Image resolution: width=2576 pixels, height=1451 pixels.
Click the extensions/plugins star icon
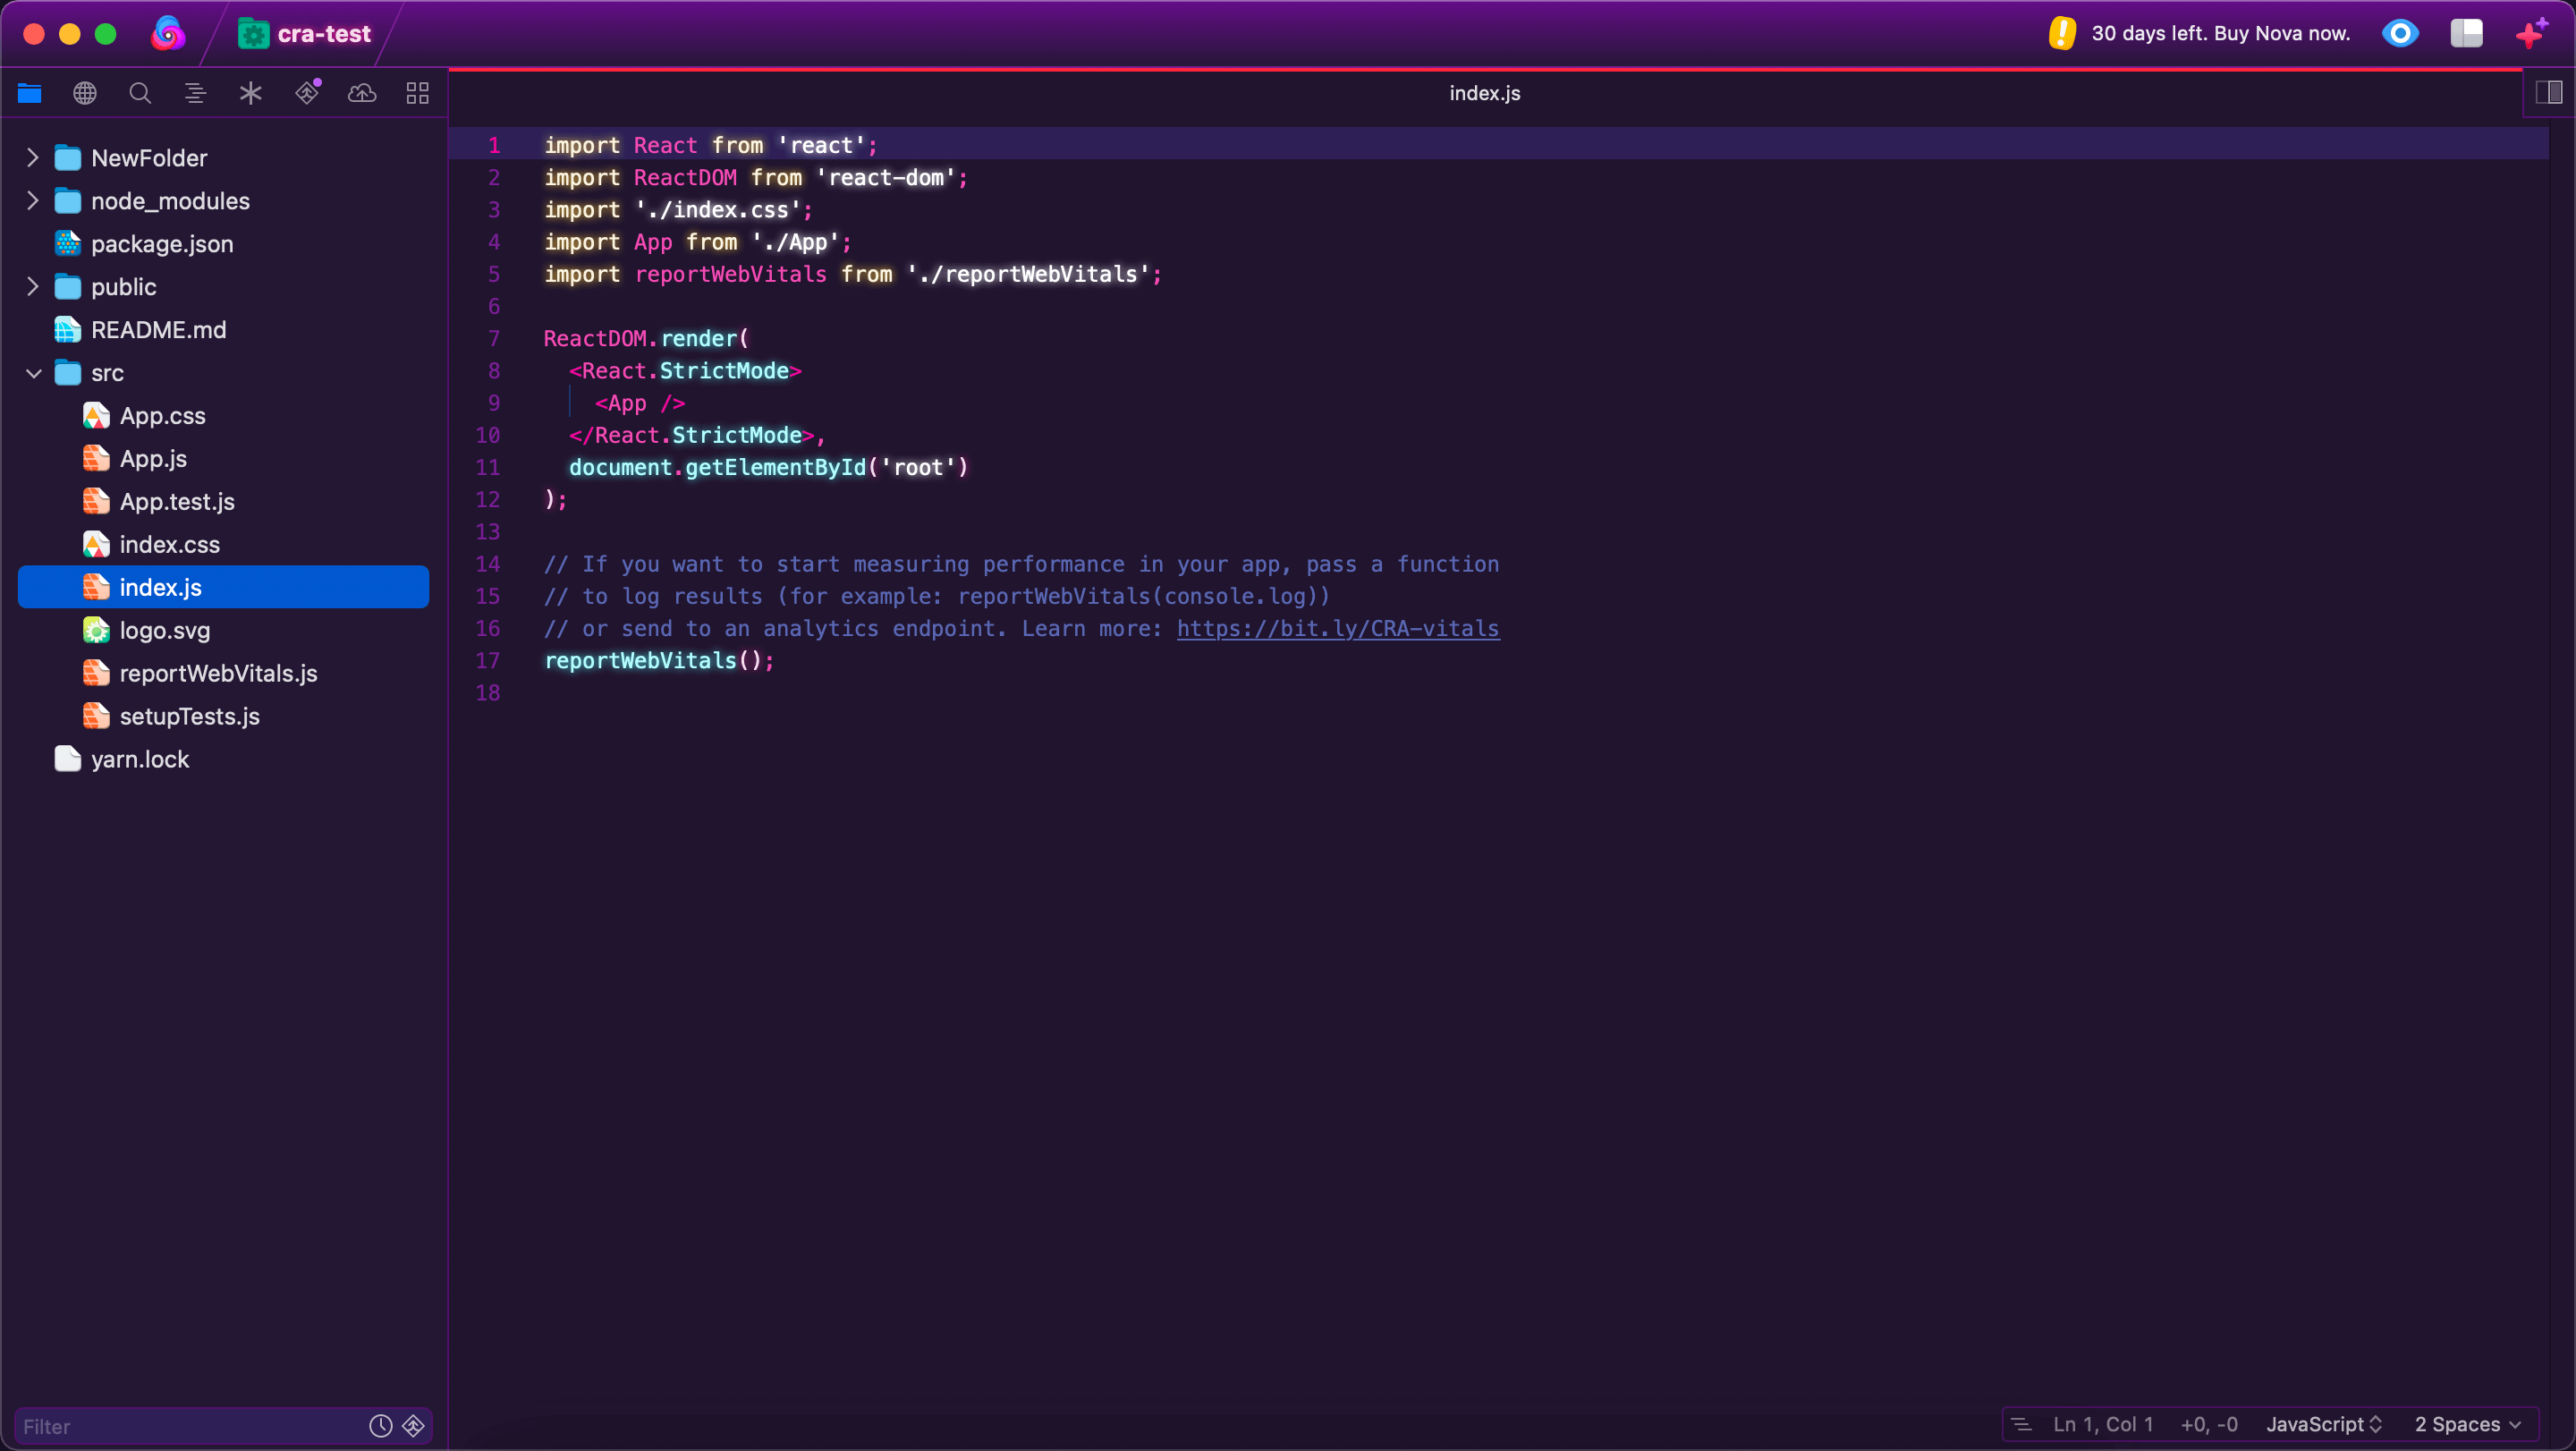(250, 92)
